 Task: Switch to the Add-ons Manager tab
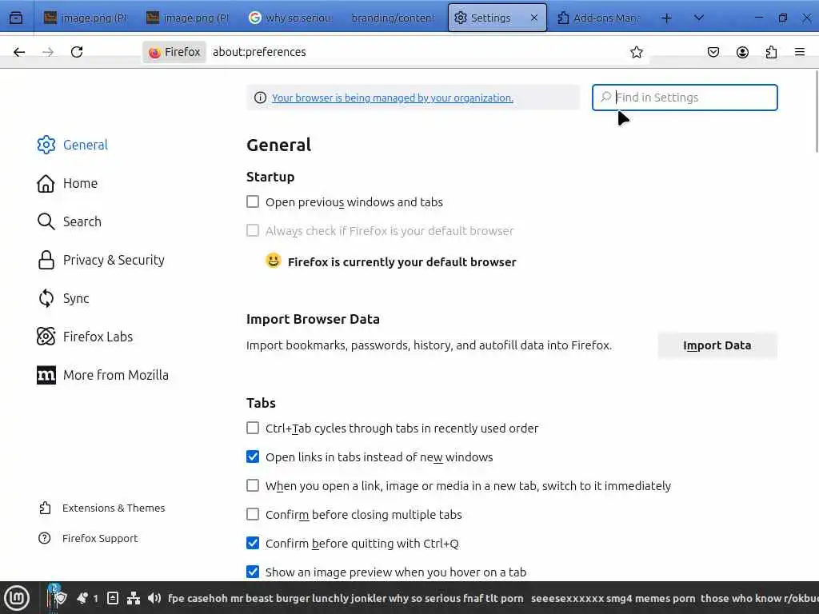point(598,18)
